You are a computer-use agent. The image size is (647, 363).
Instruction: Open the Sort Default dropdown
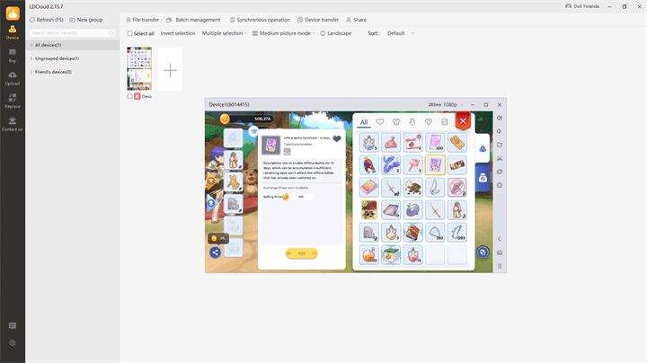(x=400, y=33)
